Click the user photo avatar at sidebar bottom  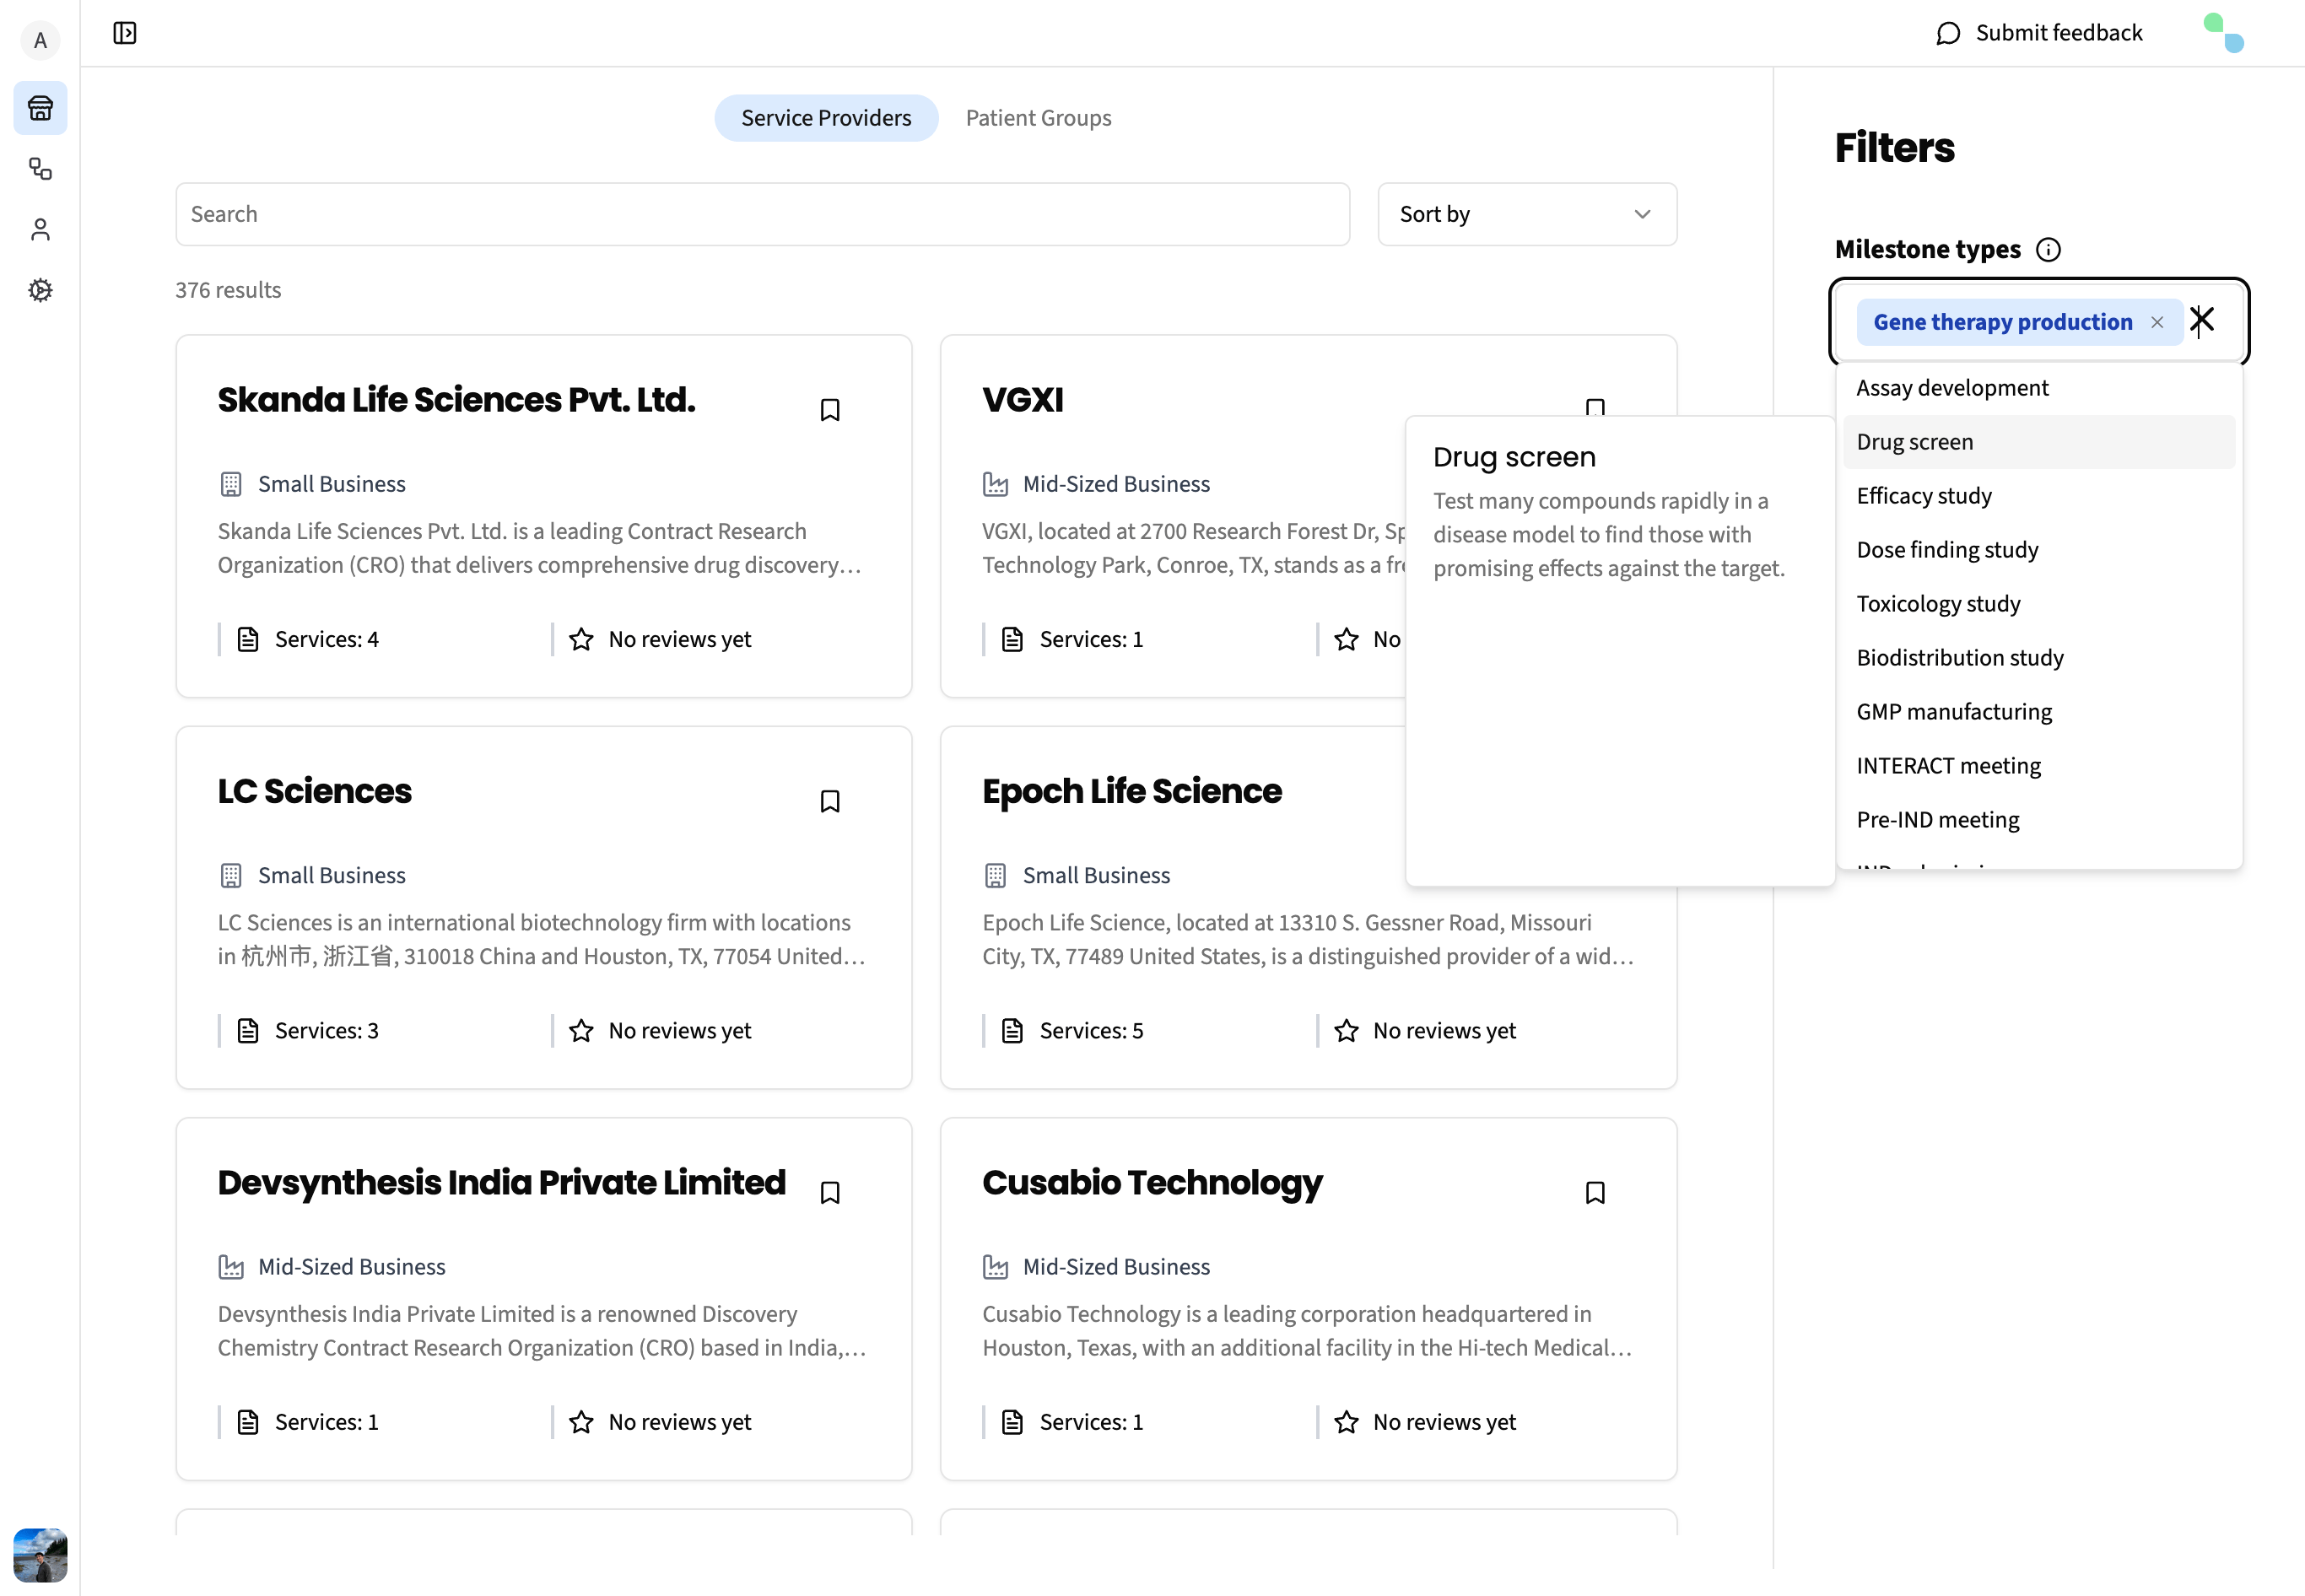40,1555
